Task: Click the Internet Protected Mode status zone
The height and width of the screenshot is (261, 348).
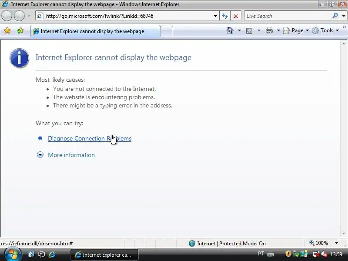Action: (x=227, y=244)
